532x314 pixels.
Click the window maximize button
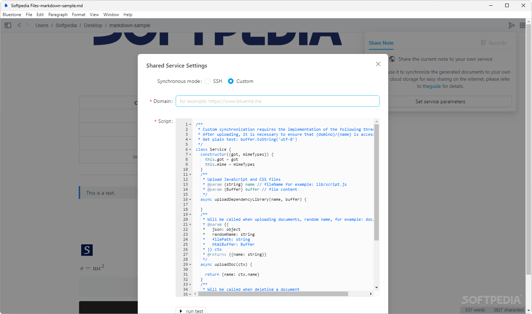click(507, 5)
